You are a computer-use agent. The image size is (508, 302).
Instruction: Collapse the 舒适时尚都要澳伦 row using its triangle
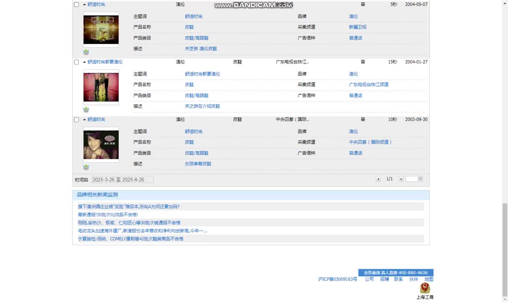pos(84,62)
